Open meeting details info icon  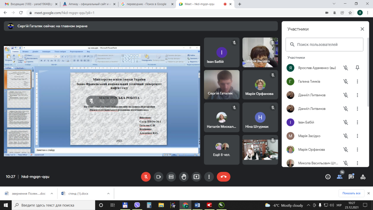(x=328, y=177)
